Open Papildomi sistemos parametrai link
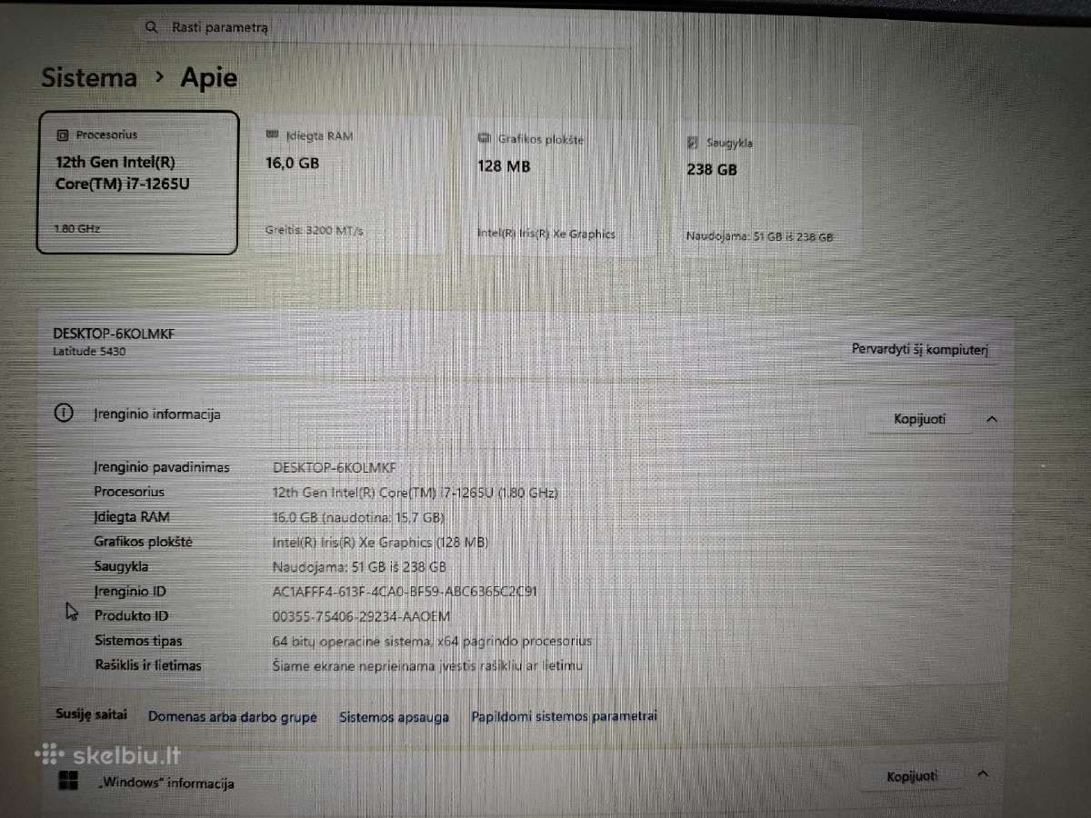1091x818 pixels. point(564,716)
